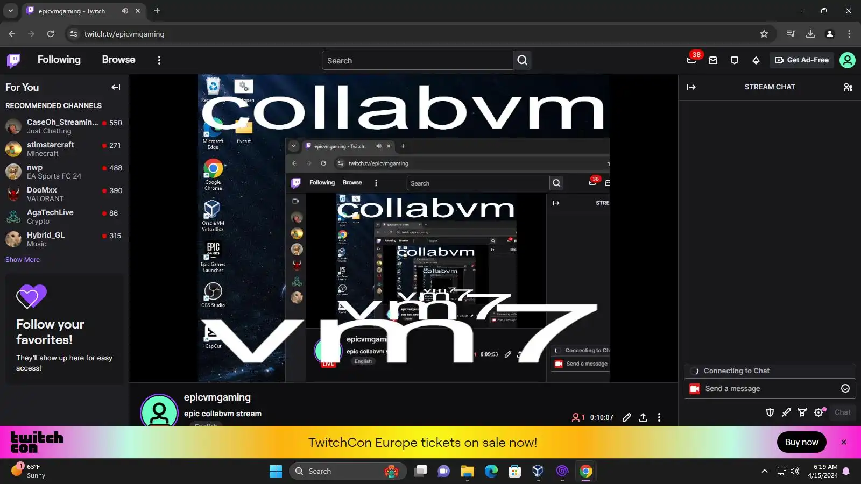Open the volume control in tray
Screen dimensions: 861x484
(x=795, y=471)
